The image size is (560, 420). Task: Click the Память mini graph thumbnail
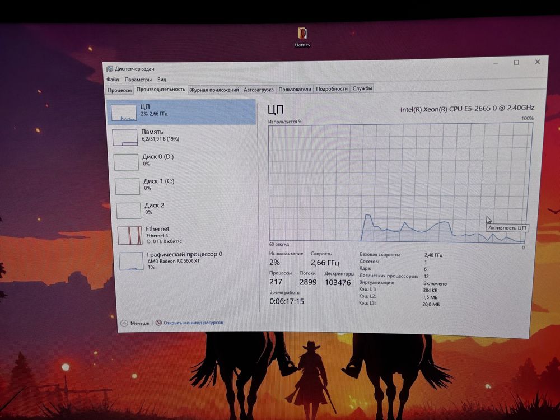click(125, 138)
